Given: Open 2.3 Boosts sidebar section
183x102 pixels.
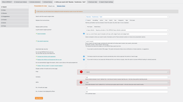Looking at the screenshot, I should click(x=14, y=13).
